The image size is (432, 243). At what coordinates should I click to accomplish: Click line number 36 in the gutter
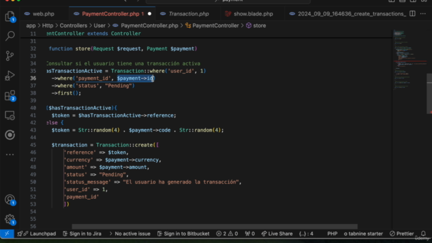[33, 78]
